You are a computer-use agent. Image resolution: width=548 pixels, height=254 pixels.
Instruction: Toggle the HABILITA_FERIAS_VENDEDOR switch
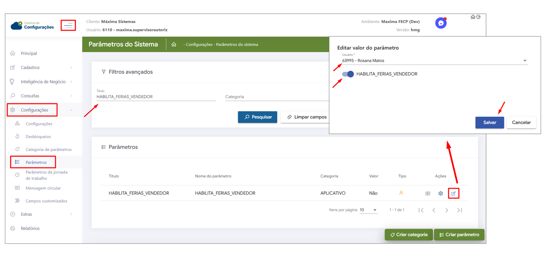pos(348,74)
